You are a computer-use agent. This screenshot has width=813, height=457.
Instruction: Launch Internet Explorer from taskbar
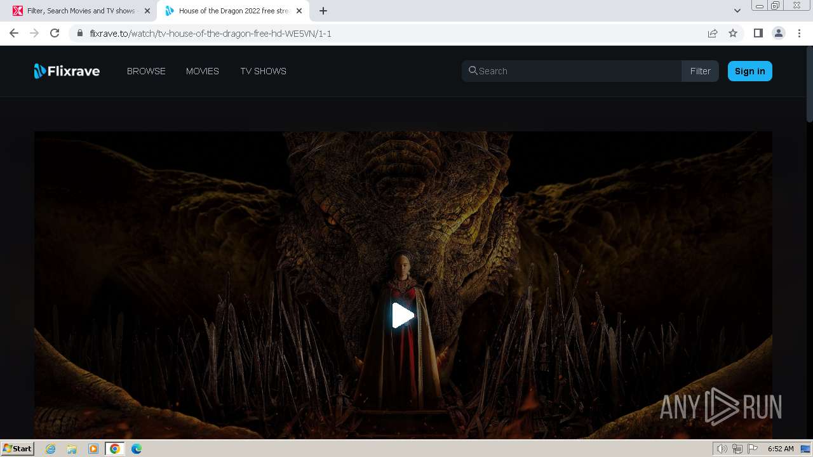(51, 449)
